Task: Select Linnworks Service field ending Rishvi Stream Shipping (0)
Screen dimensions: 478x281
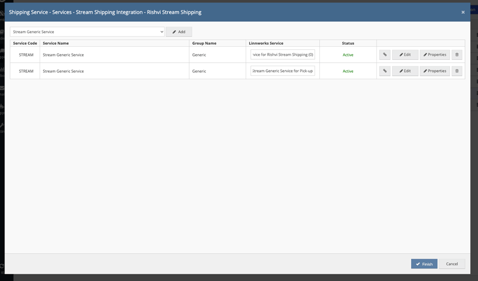Action: click(x=283, y=55)
